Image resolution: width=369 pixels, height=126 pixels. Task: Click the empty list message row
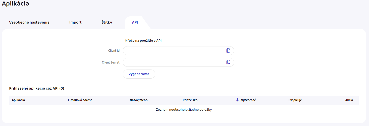184,110
